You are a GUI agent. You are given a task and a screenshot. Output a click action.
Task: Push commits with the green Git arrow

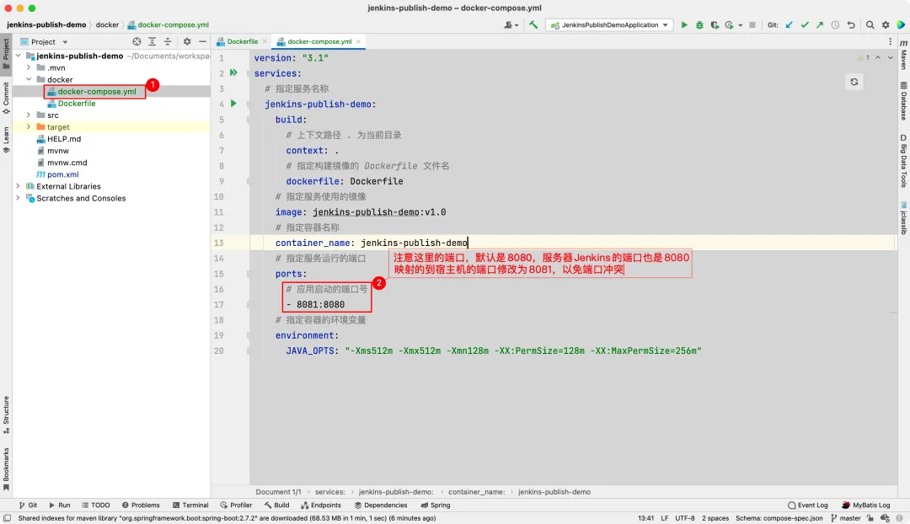(x=820, y=25)
